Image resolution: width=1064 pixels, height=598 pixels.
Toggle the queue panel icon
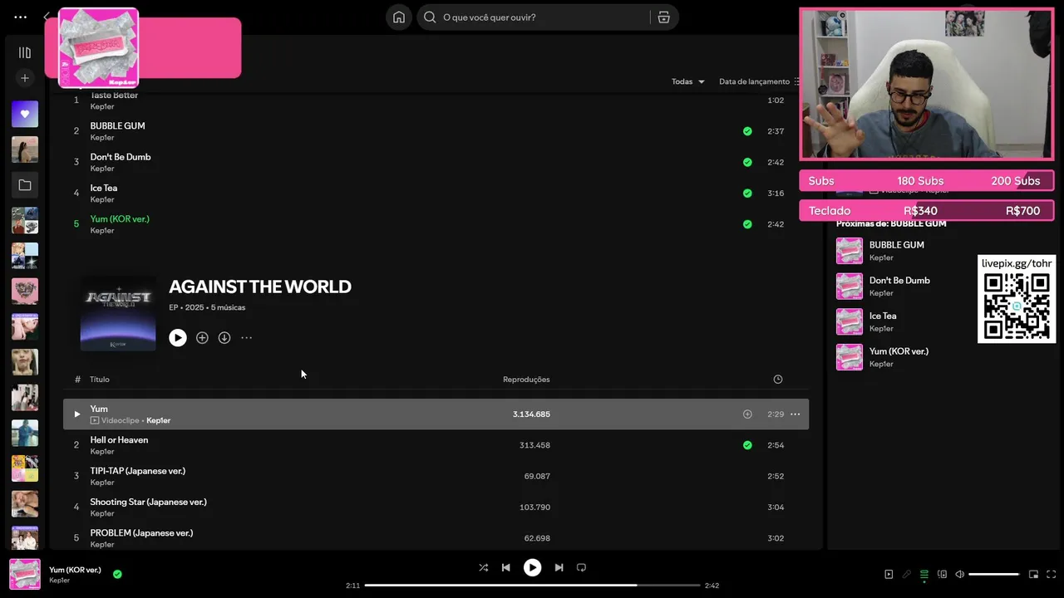(924, 574)
